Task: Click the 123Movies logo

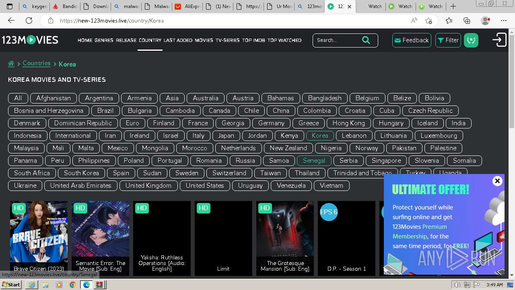Action: [30, 40]
